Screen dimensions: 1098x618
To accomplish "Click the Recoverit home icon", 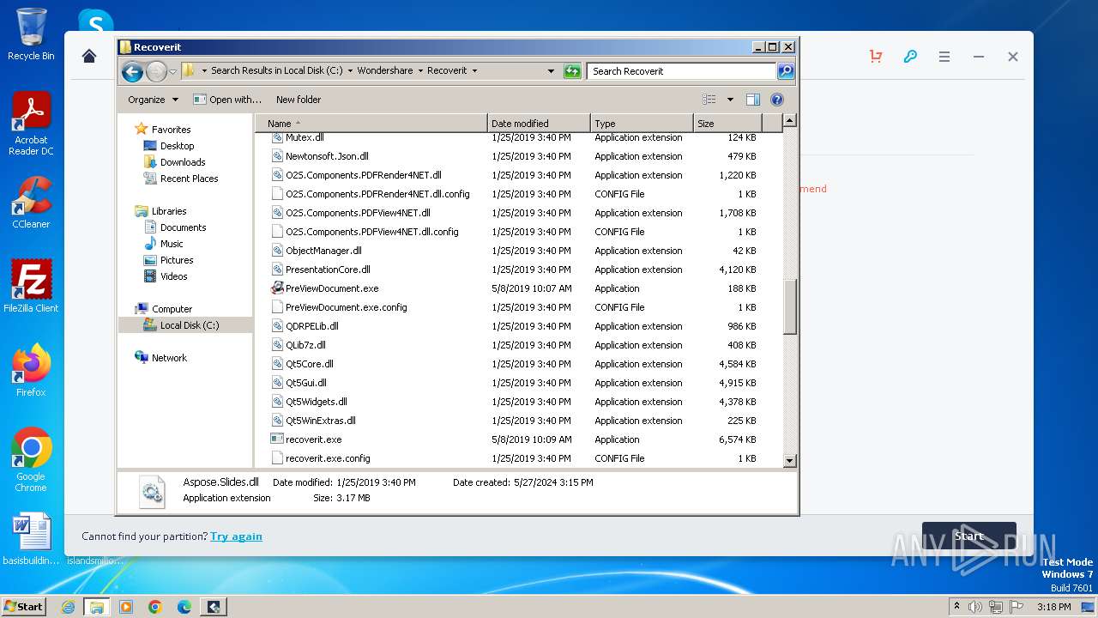I will pyautogui.click(x=89, y=57).
